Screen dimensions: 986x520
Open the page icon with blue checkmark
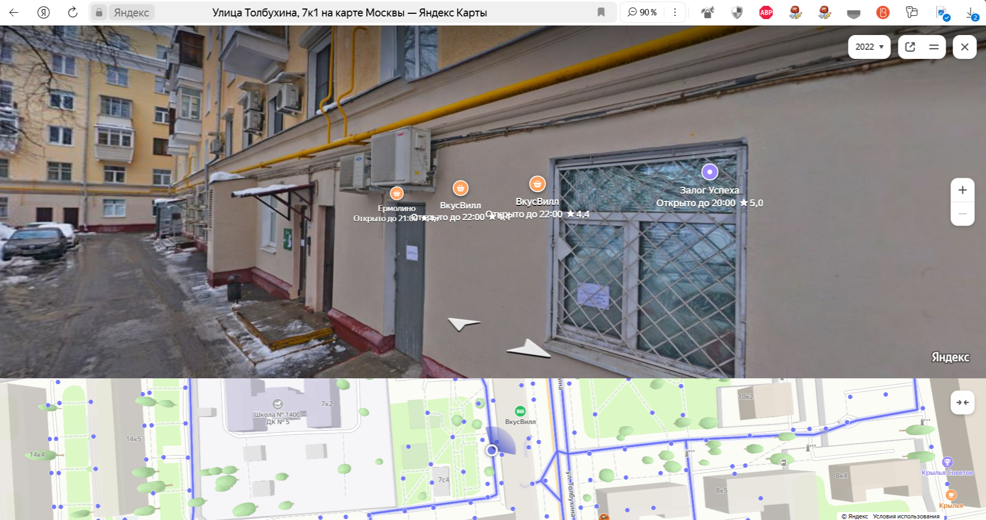tap(942, 13)
